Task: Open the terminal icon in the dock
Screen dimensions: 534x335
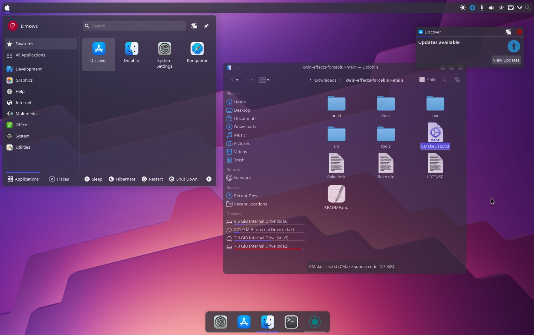Action: 291,322
